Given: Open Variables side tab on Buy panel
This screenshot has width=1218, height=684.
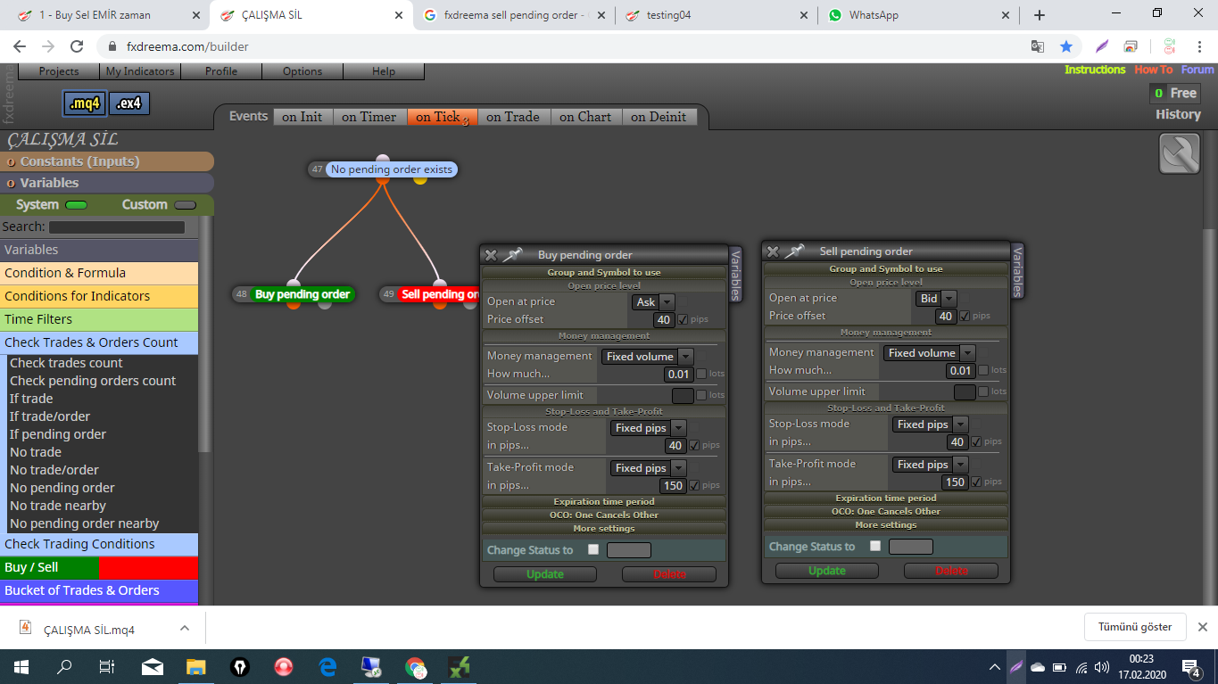Looking at the screenshot, I should [x=736, y=275].
